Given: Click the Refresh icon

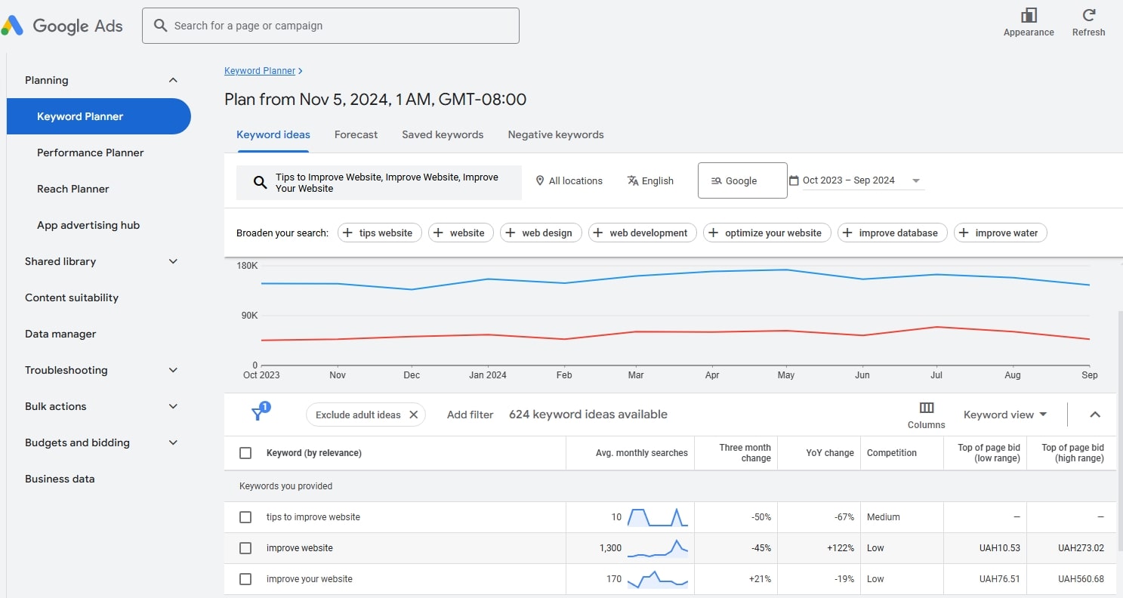Looking at the screenshot, I should (x=1088, y=16).
